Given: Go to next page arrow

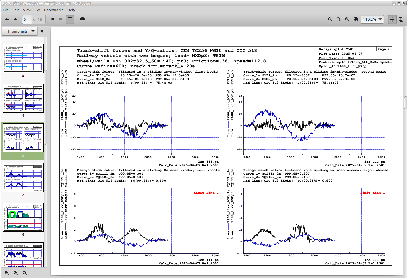Looking at the screenshot, I should pos(15,19).
